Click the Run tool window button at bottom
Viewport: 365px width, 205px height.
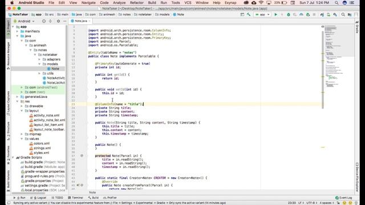(x=19, y=198)
